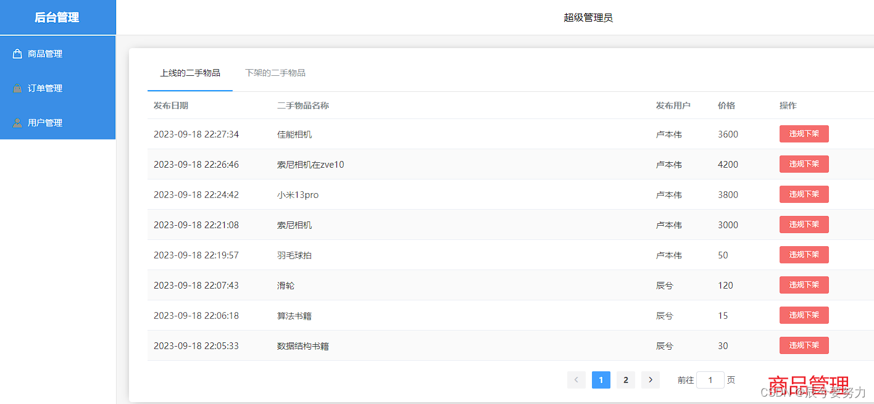Click the 发布日期 column header

click(x=171, y=105)
